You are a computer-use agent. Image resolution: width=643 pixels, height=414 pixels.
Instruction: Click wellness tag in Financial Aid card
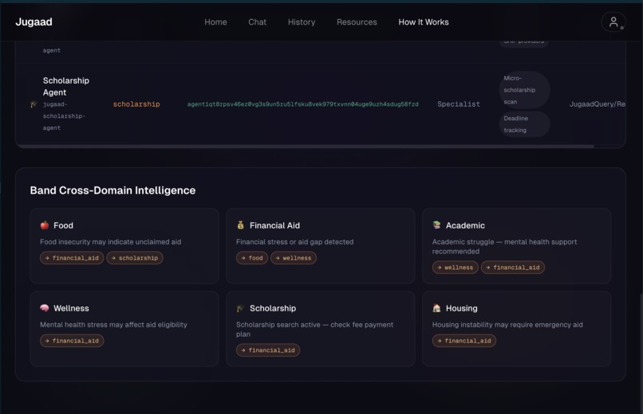coord(294,258)
